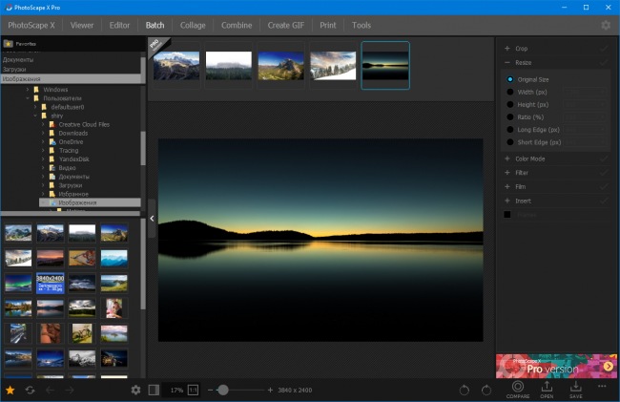Image resolution: width=620 pixels, height=402 pixels.
Task: Click the Favorites star folder icon
Action: pos(8,44)
